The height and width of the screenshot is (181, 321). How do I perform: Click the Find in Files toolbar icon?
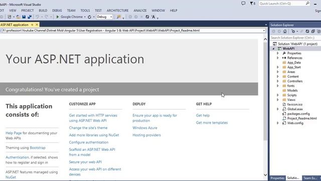118,17
